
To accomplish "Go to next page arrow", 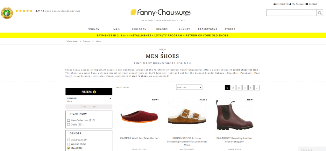I will point(257,88).
